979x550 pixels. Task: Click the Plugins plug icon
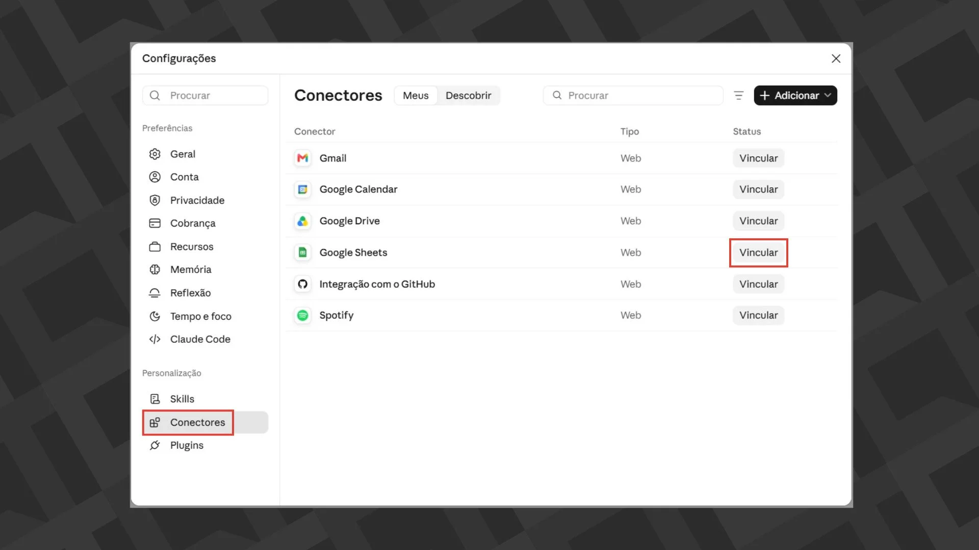point(154,445)
